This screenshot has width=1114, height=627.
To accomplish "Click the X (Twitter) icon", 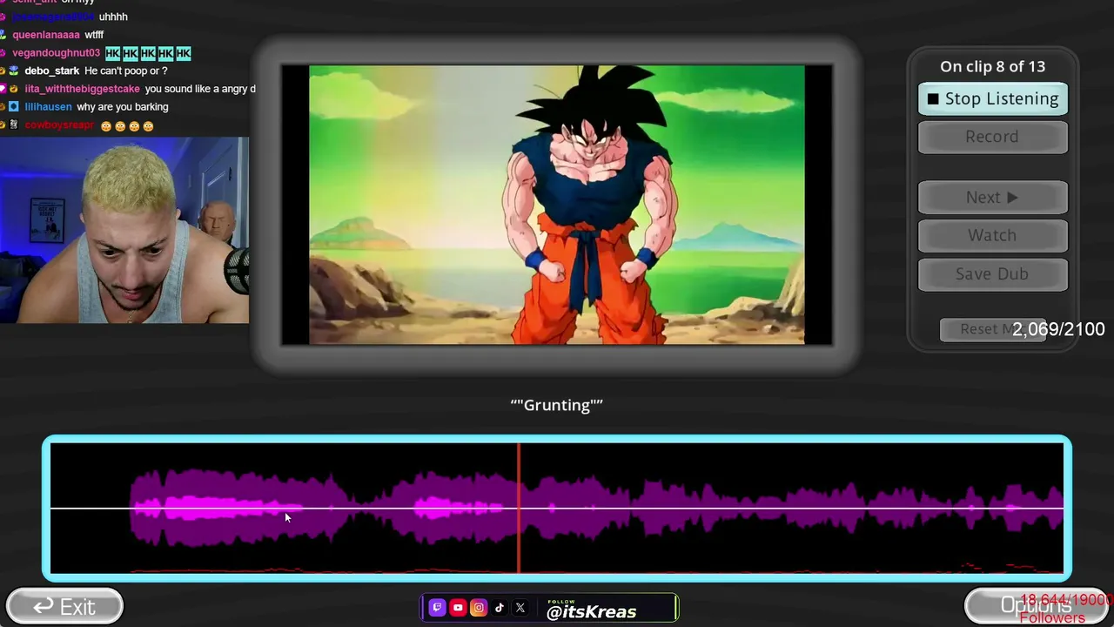I will [x=520, y=608].
